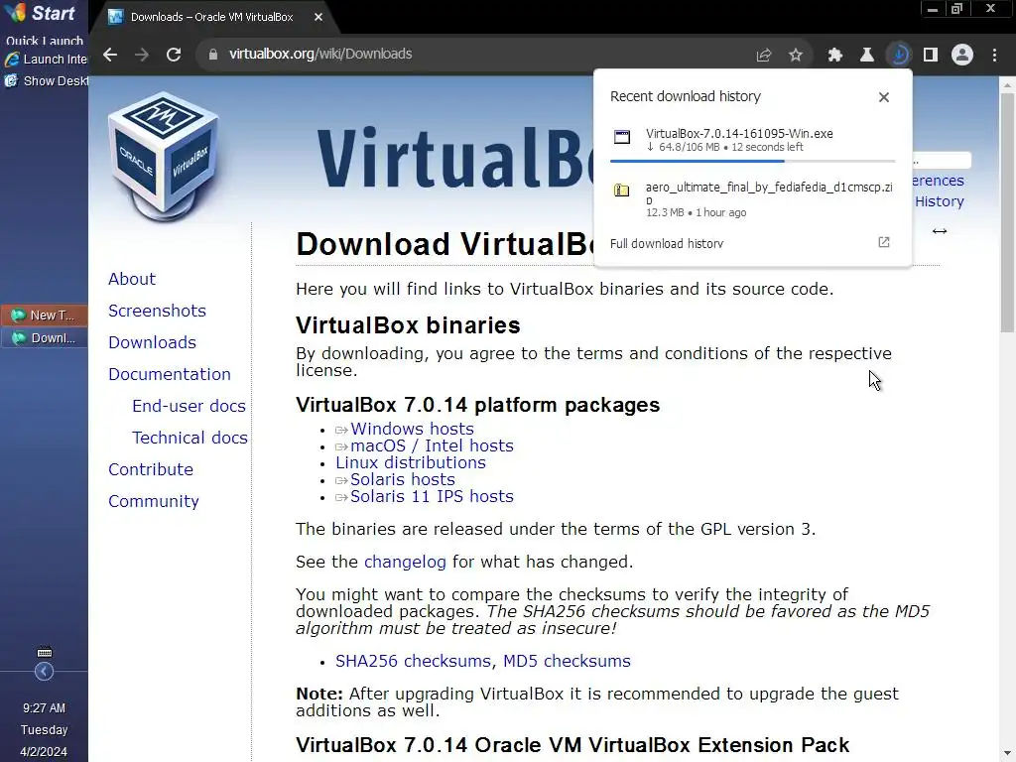Image resolution: width=1016 pixels, height=762 pixels.
Task: Toggle the downloads progress toolbar icon
Action: coord(899,56)
